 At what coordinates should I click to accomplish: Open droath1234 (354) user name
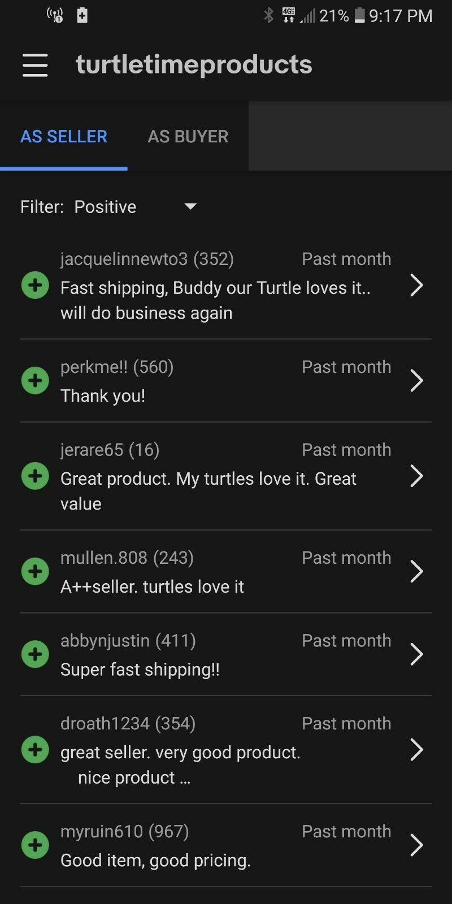128,723
